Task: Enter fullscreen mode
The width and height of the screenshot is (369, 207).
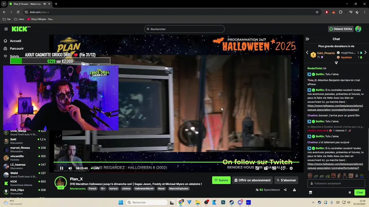Action: click(x=283, y=168)
